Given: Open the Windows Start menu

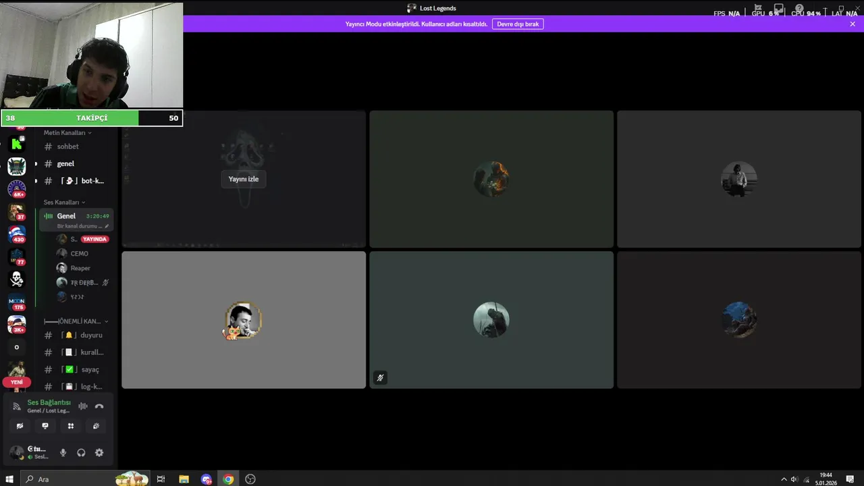Looking at the screenshot, I should (x=9, y=479).
